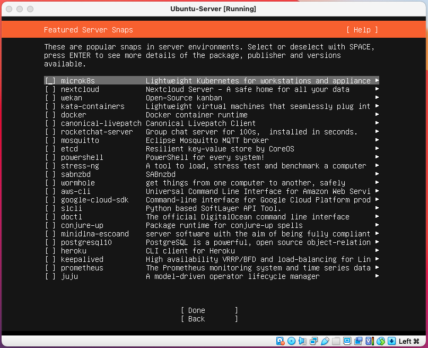
Task: Click 'A model-driven operator lifecycle manager' text
Action: pyautogui.click(x=232, y=276)
